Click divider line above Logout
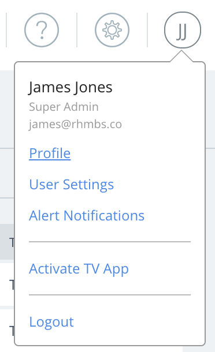Image resolution: width=215 pixels, height=352 pixels. point(110,295)
